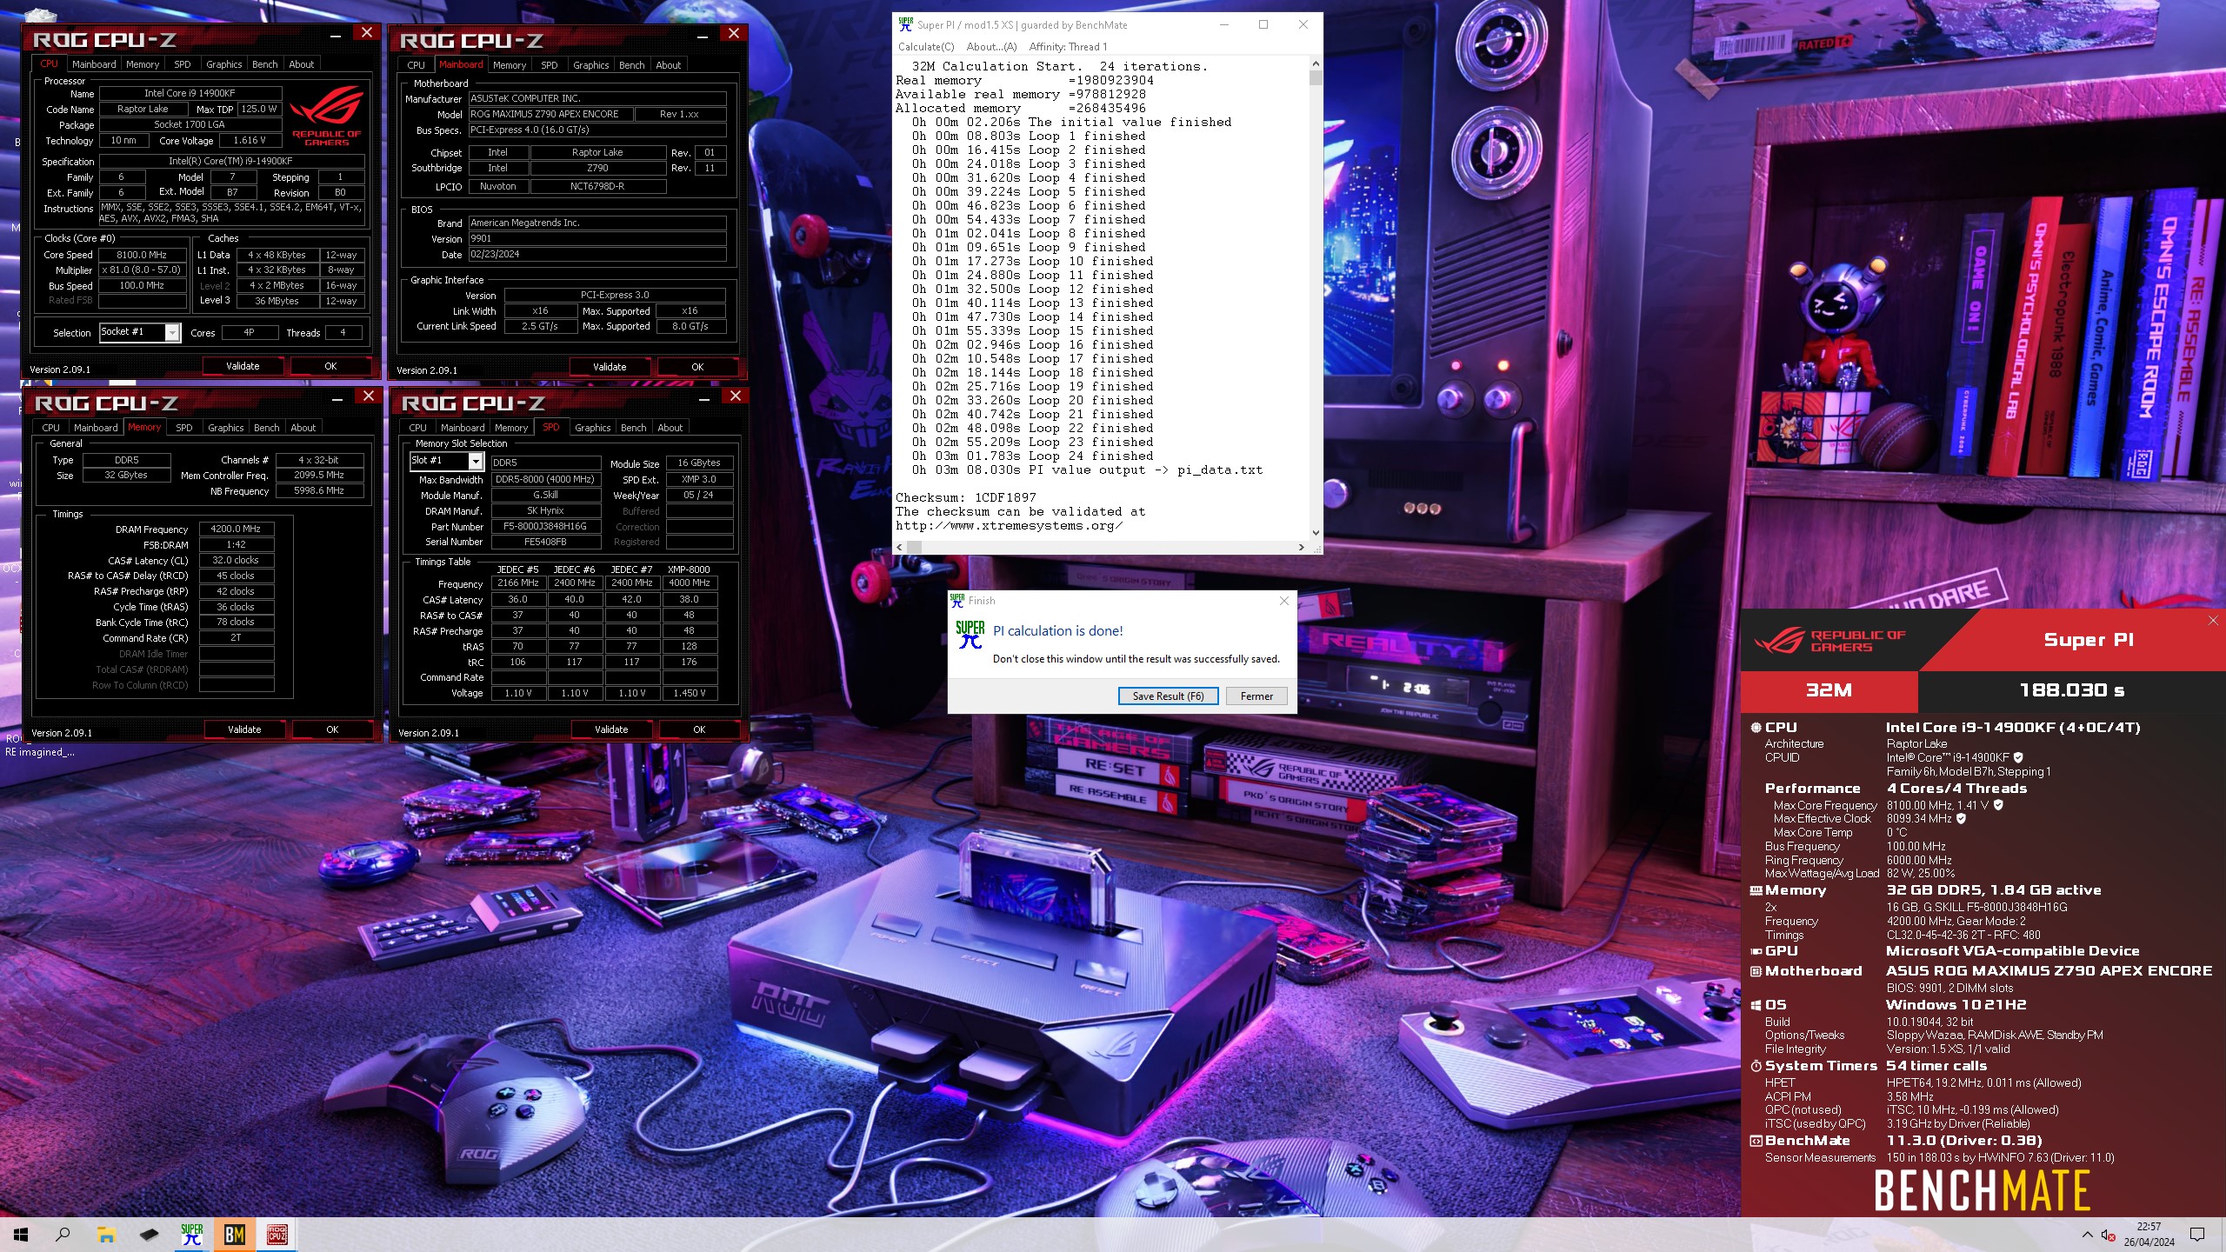The image size is (2226, 1252).
Task: Click Super PI icon in Finish dialog
Action: pos(970,635)
